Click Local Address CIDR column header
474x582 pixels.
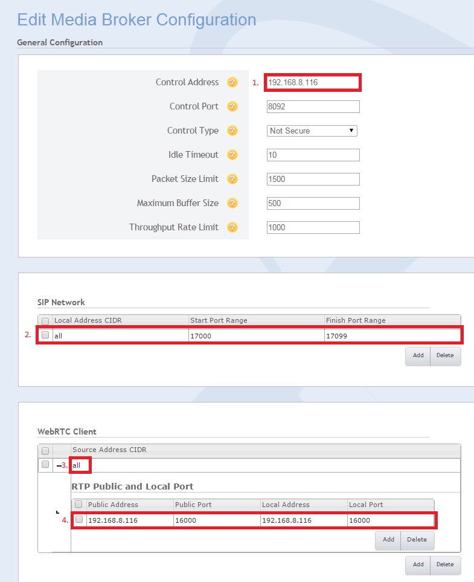click(x=121, y=320)
